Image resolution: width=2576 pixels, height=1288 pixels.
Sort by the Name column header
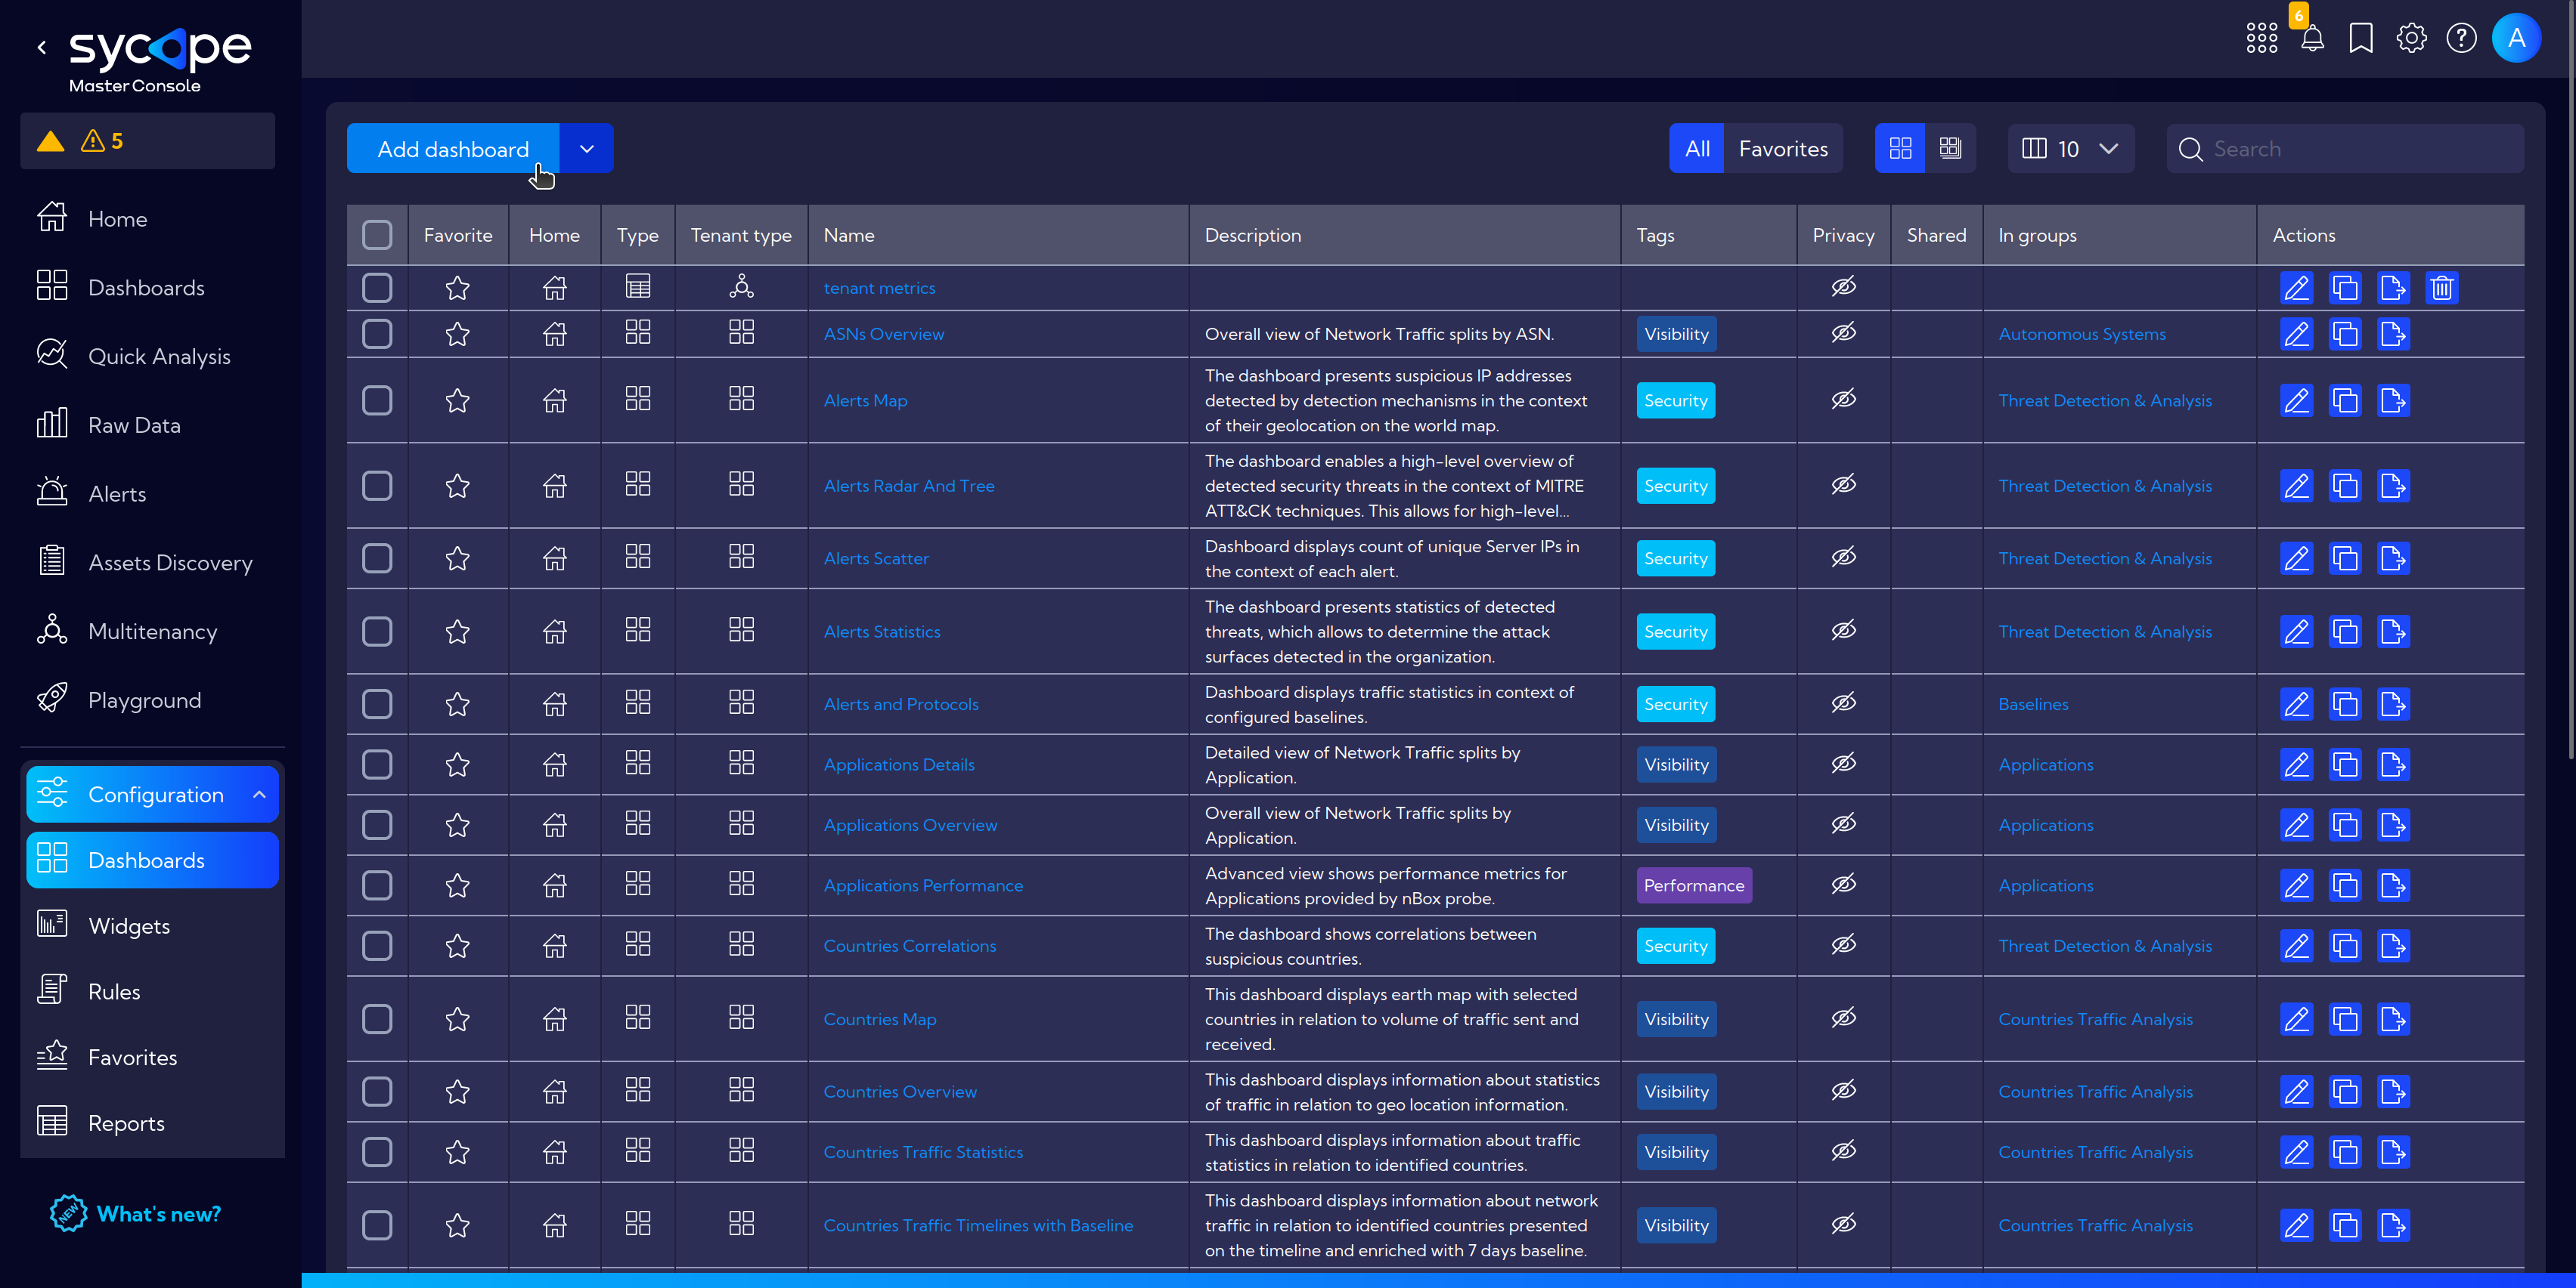(848, 235)
